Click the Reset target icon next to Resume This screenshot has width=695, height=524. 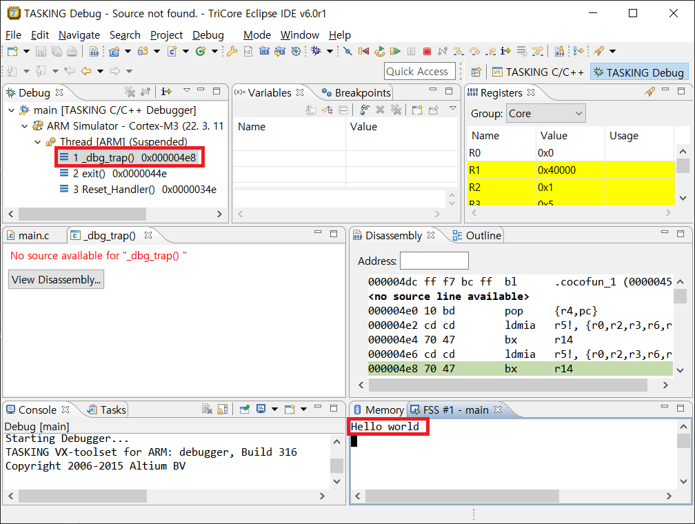point(363,52)
